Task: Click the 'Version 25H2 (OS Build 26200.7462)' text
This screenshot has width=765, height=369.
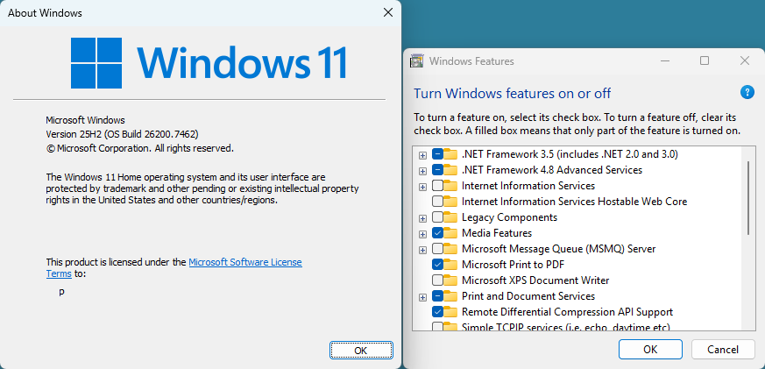Action: [x=122, y=134]
